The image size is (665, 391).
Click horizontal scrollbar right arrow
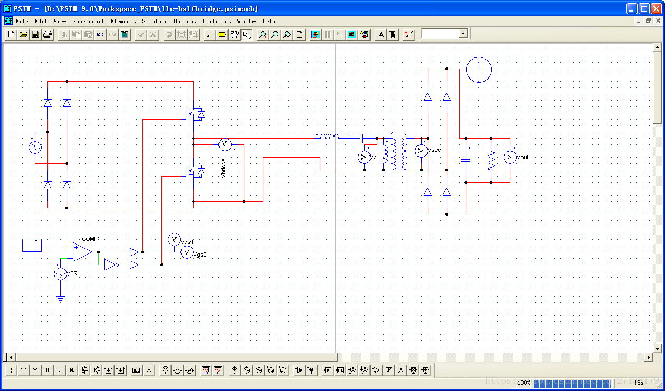pos(649,357)
